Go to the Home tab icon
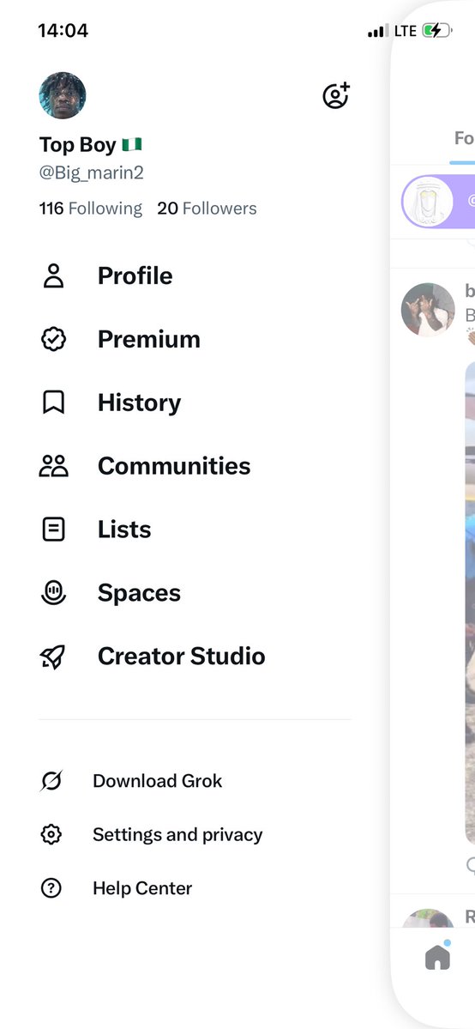Image resolution: width=475 pixels, height=1029 pixels. (x=437, y=956)
